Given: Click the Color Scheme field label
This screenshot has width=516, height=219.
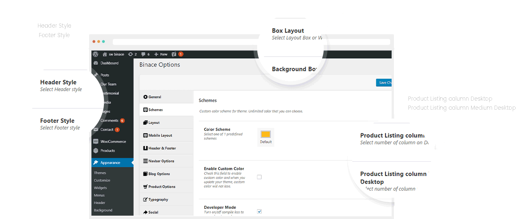Looking at the screenshot, I should click(217, 130).
